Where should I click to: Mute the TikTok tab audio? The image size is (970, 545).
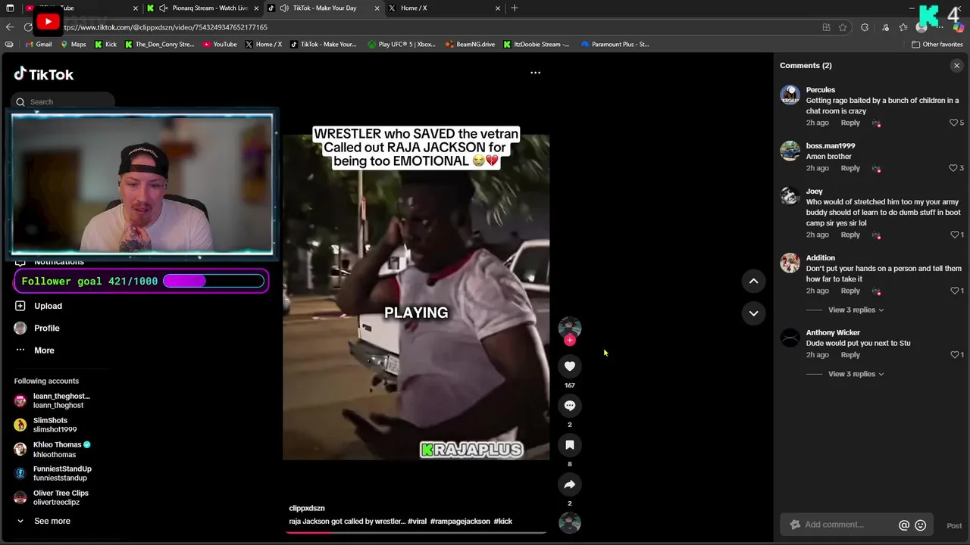point(284,8)
